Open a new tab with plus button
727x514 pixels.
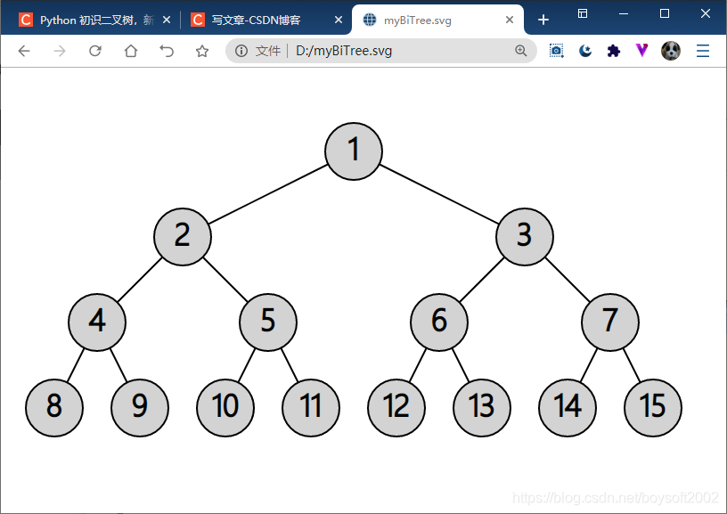pos(543,20)
